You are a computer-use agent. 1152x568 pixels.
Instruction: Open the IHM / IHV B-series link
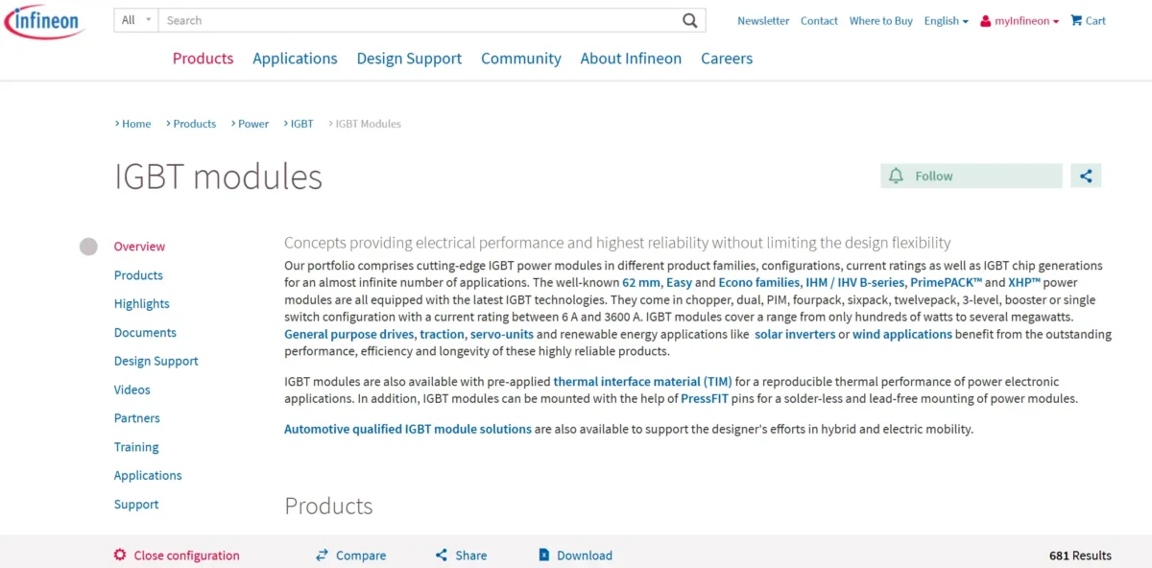click(854, 283)
